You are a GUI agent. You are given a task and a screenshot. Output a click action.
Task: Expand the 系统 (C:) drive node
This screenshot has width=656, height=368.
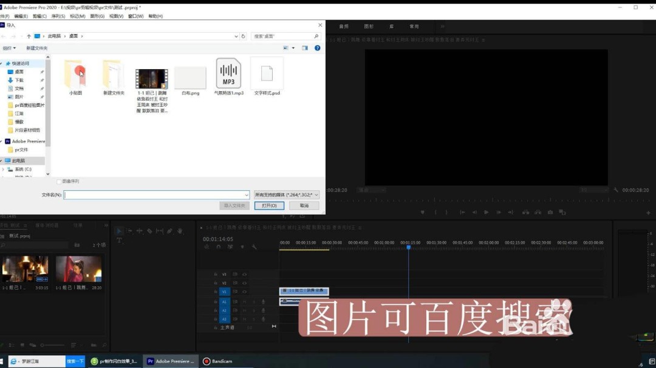(4, 169)
